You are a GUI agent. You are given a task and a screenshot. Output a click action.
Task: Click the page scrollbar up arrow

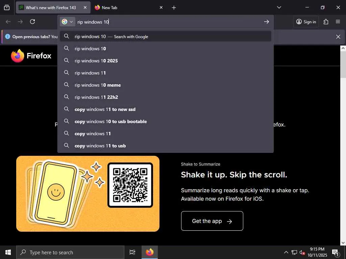coord(343,48)
